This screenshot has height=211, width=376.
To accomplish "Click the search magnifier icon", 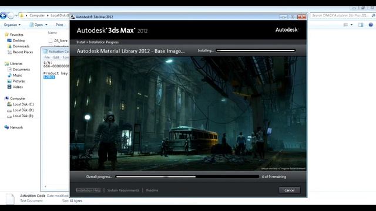I will tap(373, 15).
